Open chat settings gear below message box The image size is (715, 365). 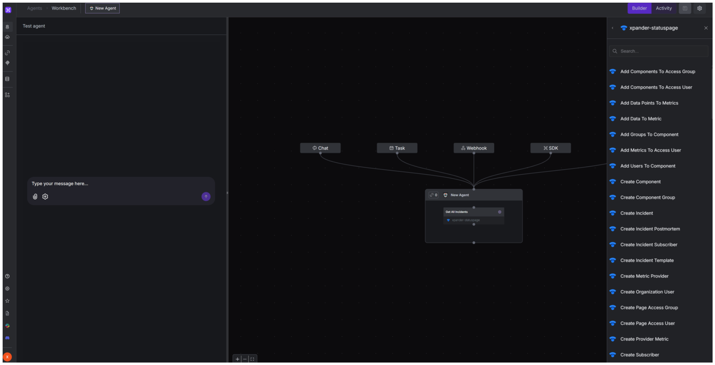pyautogui.click(x=45, y=196)
